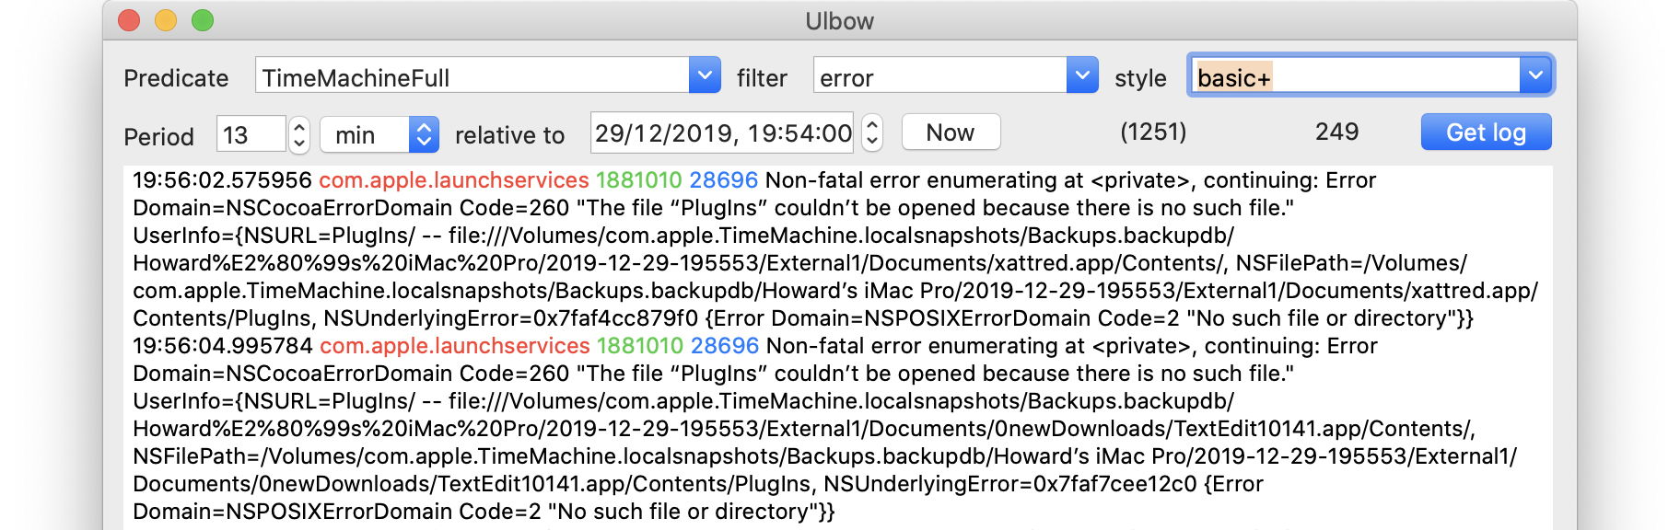
Task: Open the style dropdown arrow
Action: coord(1535,75)
